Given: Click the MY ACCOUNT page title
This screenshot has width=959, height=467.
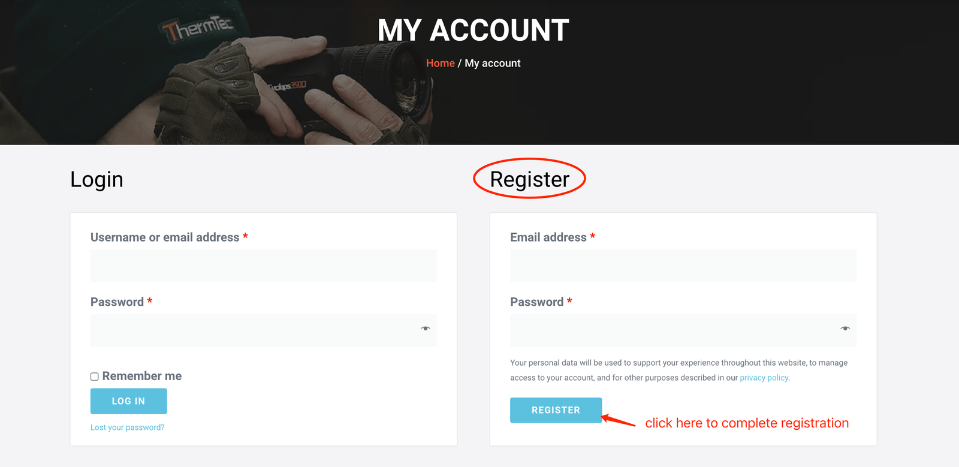Looking at the screenshot, I should pos(473,31).
